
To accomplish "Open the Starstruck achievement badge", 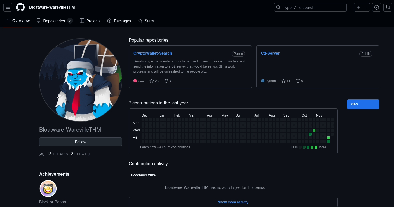I will 48,189.
